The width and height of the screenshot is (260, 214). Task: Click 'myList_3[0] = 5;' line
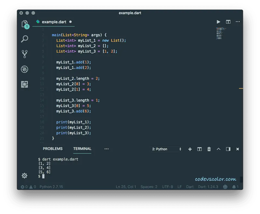(x=74, y=106)
